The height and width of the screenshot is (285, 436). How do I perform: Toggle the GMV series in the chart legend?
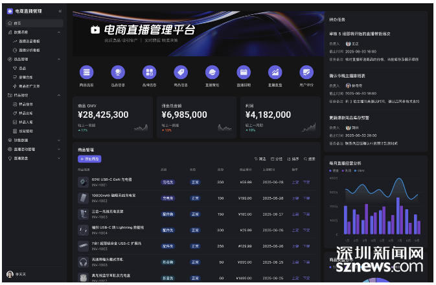pyautogui.click(x=358, y=170)
